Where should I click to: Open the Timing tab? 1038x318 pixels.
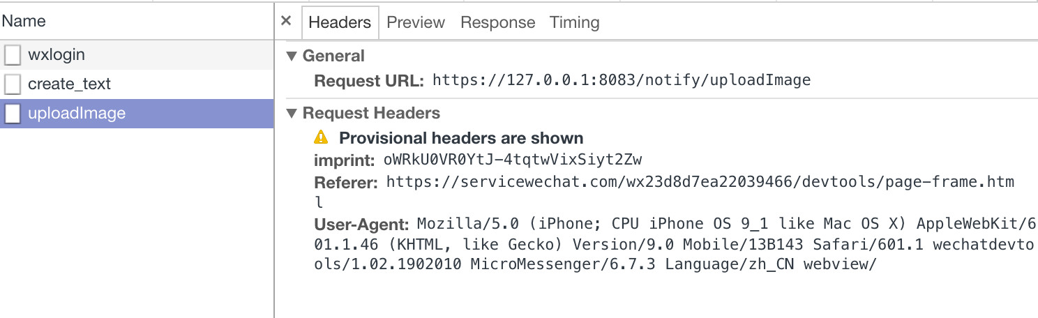[575, 22]
